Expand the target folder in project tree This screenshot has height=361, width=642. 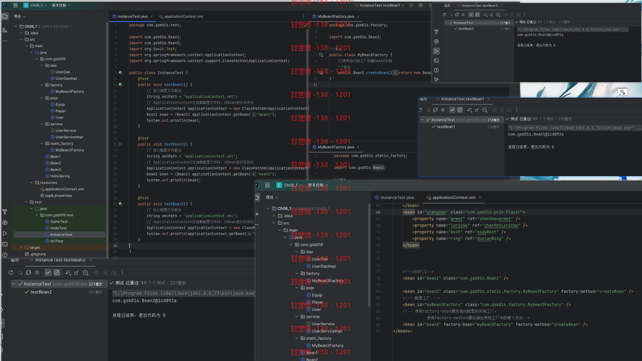click(x=21, y=248)
